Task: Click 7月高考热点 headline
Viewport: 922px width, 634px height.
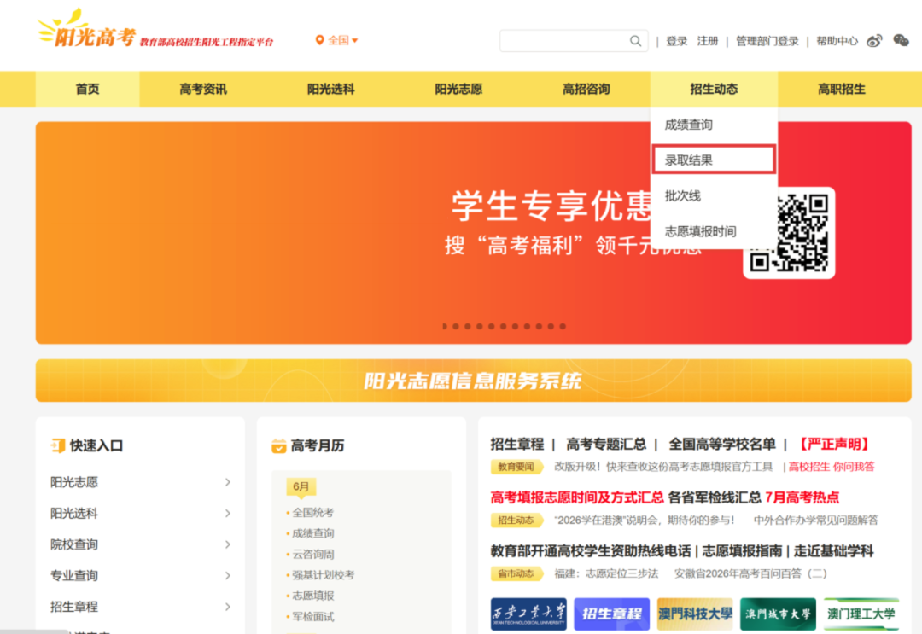Action: [x=802, y=497]
